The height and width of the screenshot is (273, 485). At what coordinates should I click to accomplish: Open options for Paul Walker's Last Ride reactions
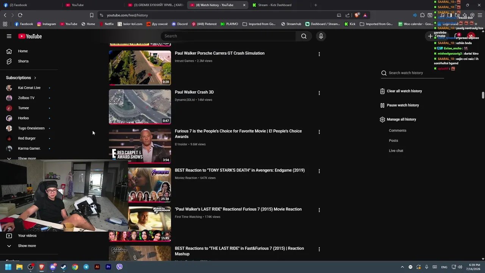point(319,210)
